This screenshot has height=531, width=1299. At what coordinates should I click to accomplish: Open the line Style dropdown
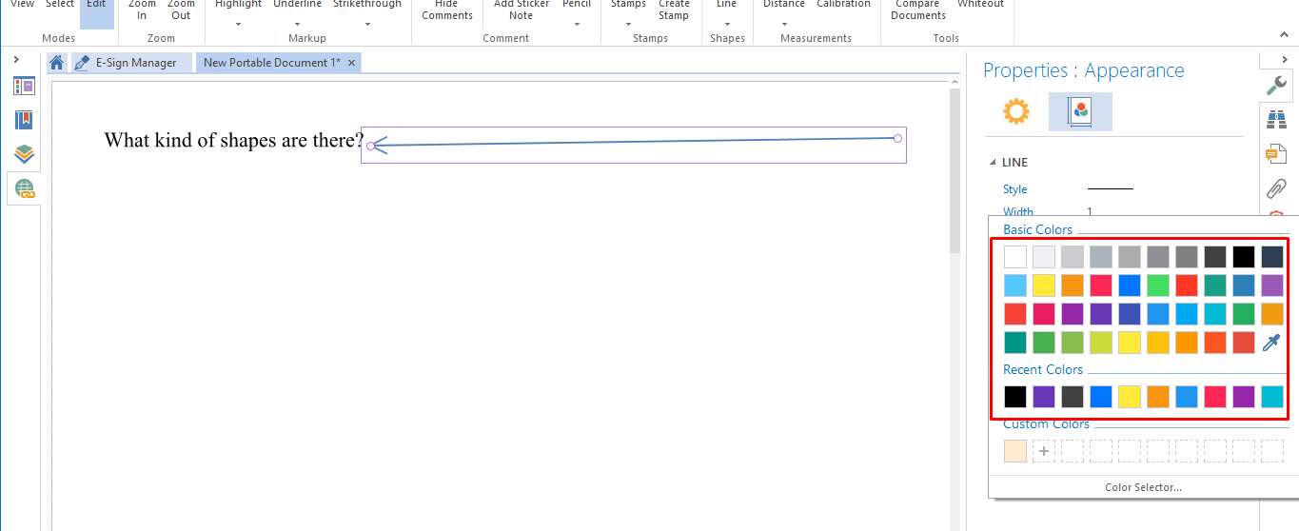[1111, 189]
